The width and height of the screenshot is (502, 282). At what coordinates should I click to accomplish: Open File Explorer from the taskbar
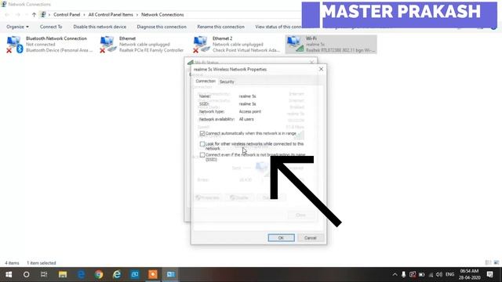(63, 274)
